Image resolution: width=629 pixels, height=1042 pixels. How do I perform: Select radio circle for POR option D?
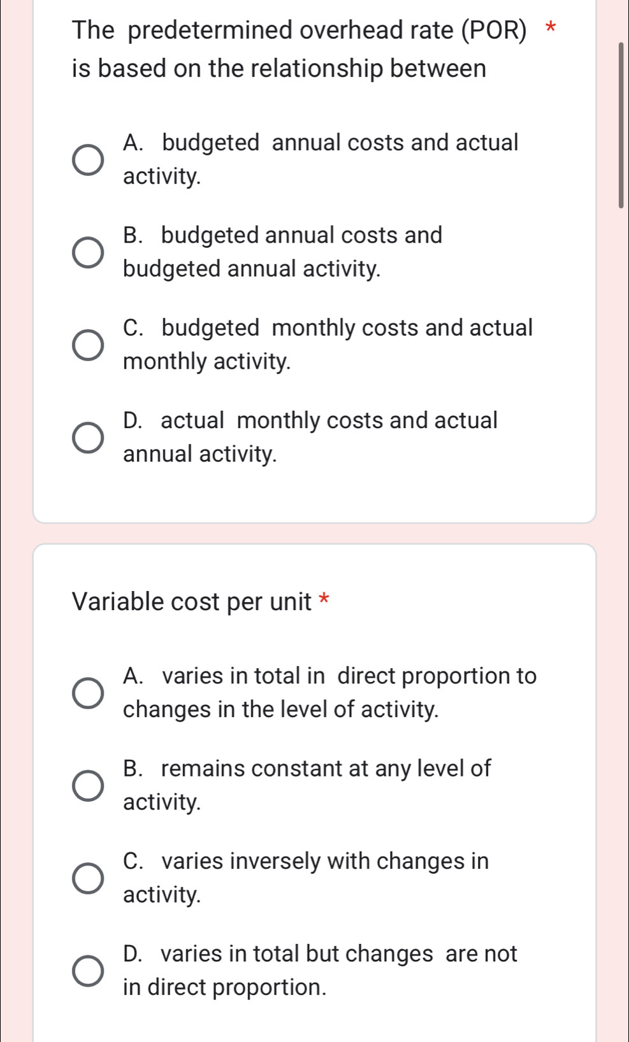point(87,438)
